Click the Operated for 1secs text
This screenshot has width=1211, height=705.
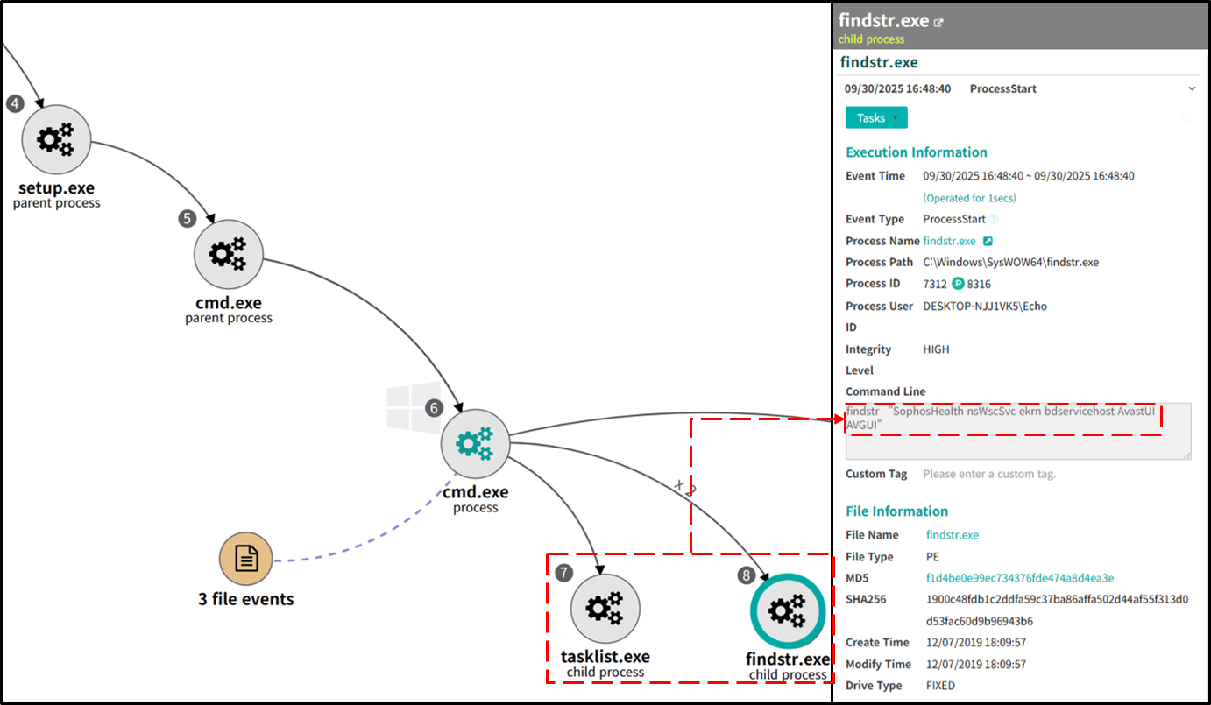(x=969, y=198)
